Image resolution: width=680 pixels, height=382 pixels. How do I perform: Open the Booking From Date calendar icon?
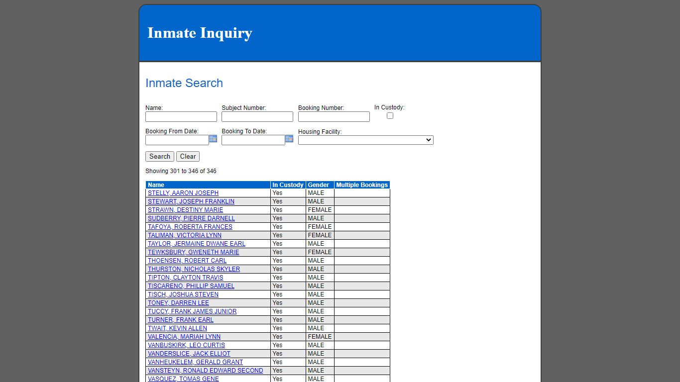[213, 139]
